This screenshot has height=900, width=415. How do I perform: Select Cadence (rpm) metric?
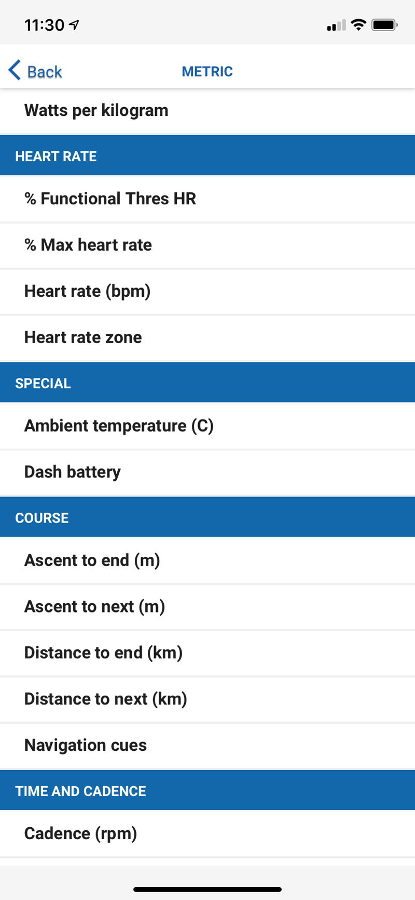(80, 834)
